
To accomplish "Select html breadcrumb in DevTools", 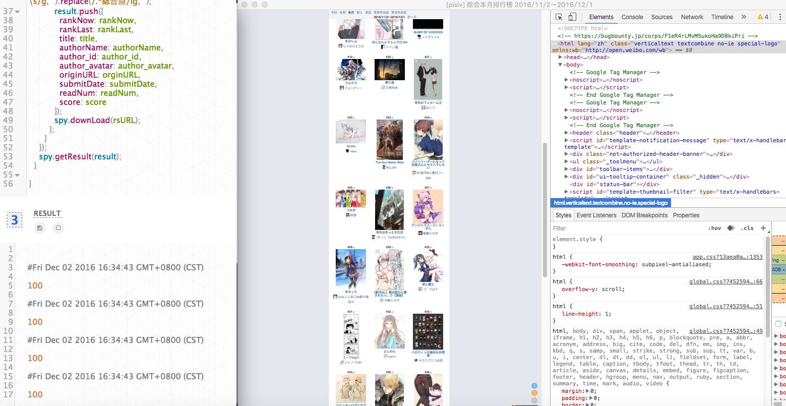I will 611,203.
